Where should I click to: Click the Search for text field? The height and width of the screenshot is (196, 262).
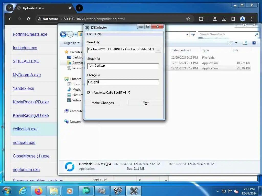[123, 66]
